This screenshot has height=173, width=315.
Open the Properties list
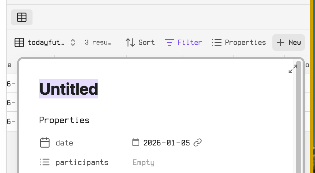coord(239,42)
